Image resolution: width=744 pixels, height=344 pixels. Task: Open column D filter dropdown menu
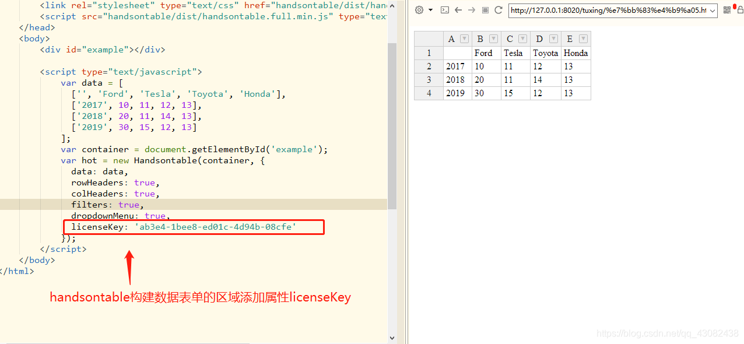[x=553, y=39]
